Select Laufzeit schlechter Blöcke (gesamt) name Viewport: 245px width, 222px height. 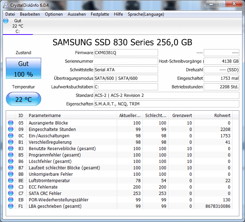[64, 168]
